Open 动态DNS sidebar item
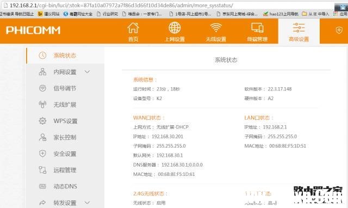Viewport: 348px width, 208px height. (65, 186)
